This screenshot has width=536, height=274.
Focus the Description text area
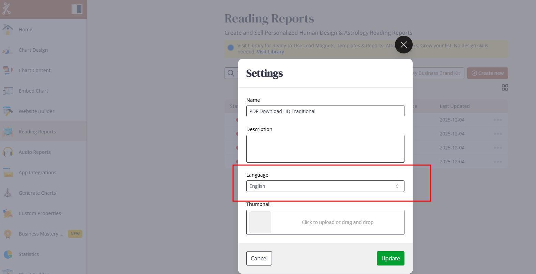click(x=325, y=149)
